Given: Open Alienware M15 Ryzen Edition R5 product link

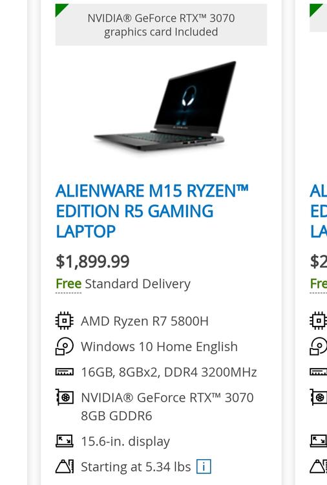Looking at the screenshot, I should click(x=152, y=211).
